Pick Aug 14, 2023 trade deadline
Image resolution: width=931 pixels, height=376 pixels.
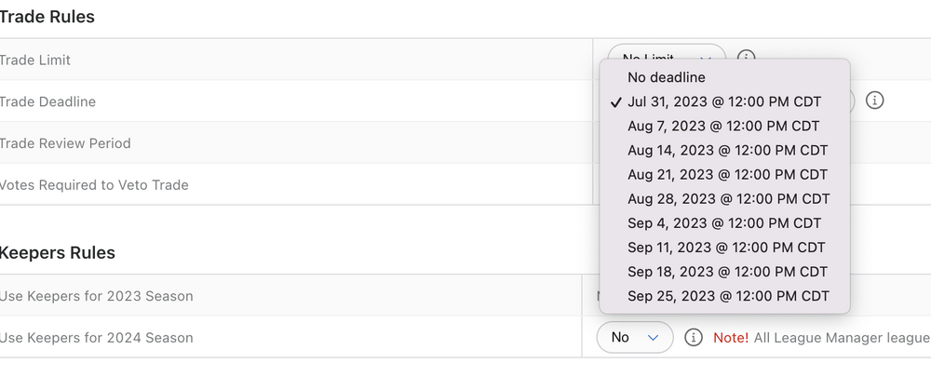[727, 150]
